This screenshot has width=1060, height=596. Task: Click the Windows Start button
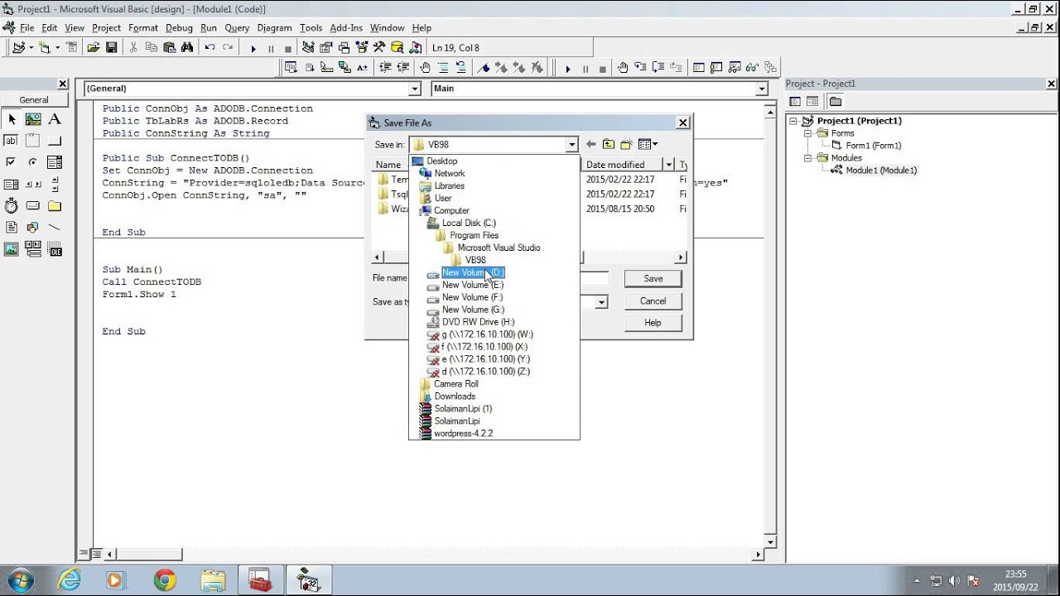tap(21, 580)
